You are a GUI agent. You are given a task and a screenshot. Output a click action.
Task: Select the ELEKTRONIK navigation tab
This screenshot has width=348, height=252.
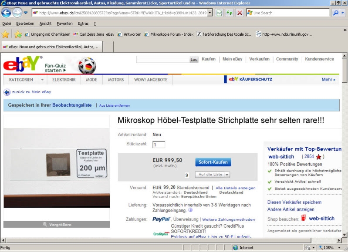click(x=64, y=80)
